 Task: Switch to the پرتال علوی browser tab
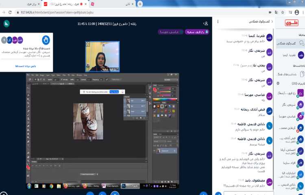point(32,4)
